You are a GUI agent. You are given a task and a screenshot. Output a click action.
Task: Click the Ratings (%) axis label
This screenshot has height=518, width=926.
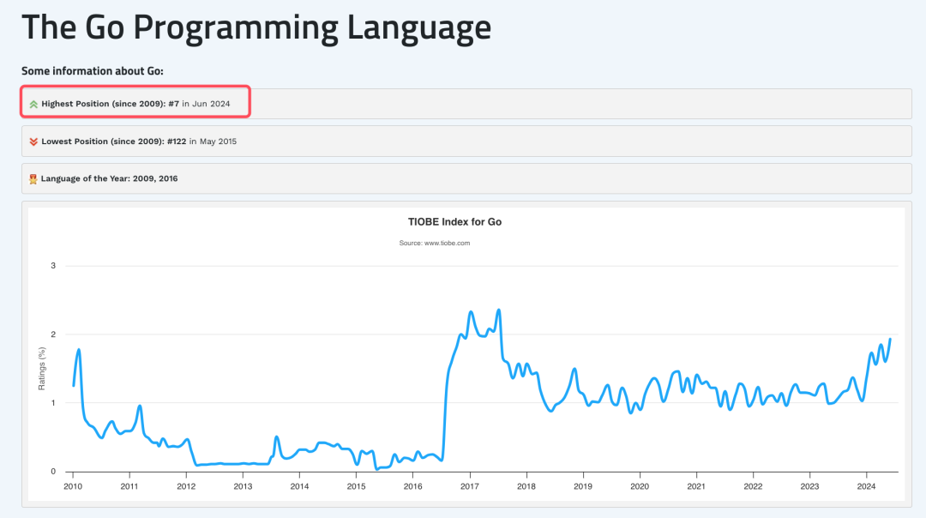click(41, 369)
